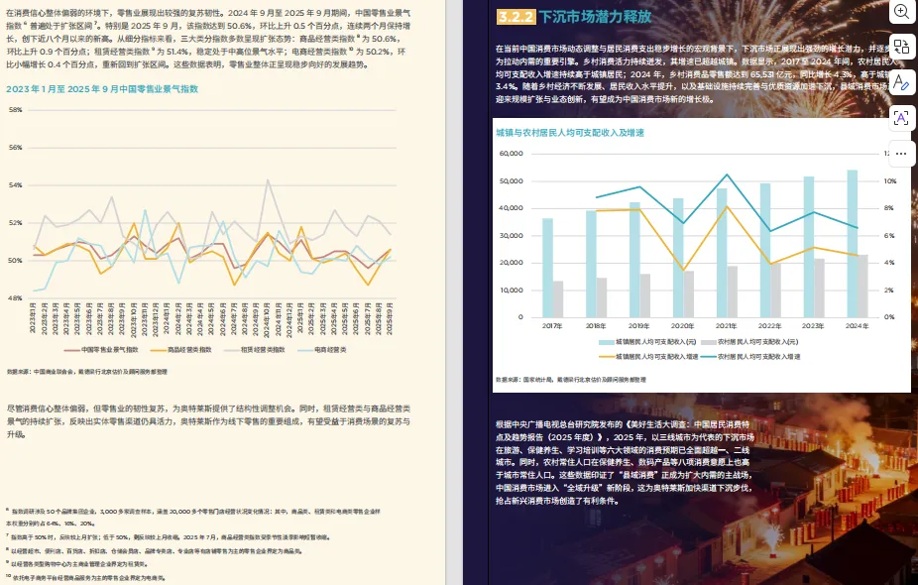918x585 pixels.
Task: Click the 2024年 x-axis label
Action: (x=858, y=326)
